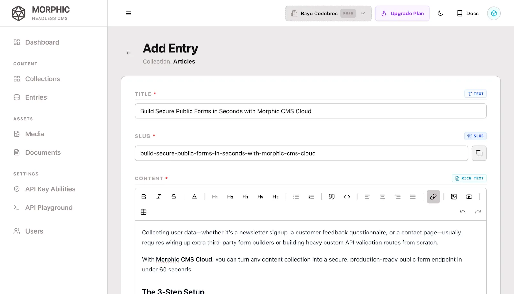Redo the last edit
This screenshot has width=514, height=294.
pos(478,212)
